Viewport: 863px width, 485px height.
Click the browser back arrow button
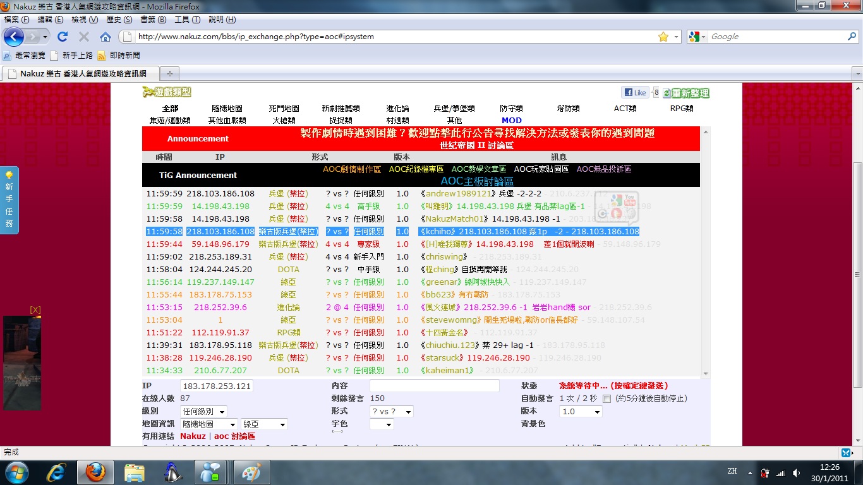click(x=14, y=37)
